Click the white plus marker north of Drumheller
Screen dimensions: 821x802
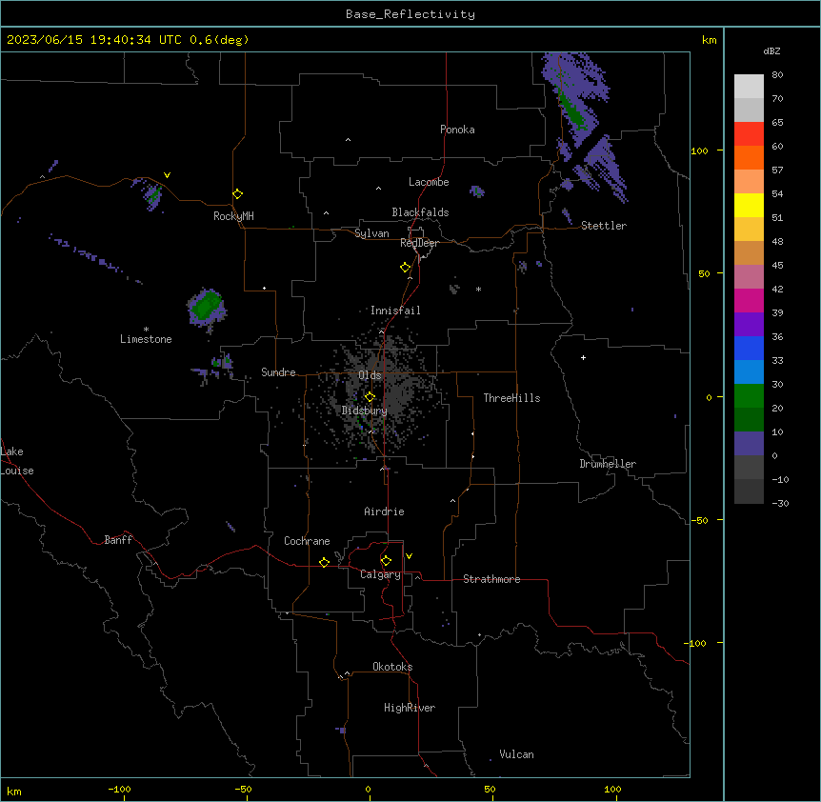click(x=583, y=357)
